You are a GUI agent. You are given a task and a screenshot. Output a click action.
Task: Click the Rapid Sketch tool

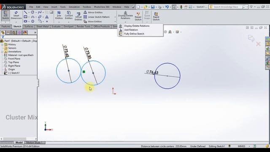pyautogui.click(x=156, y=16)
